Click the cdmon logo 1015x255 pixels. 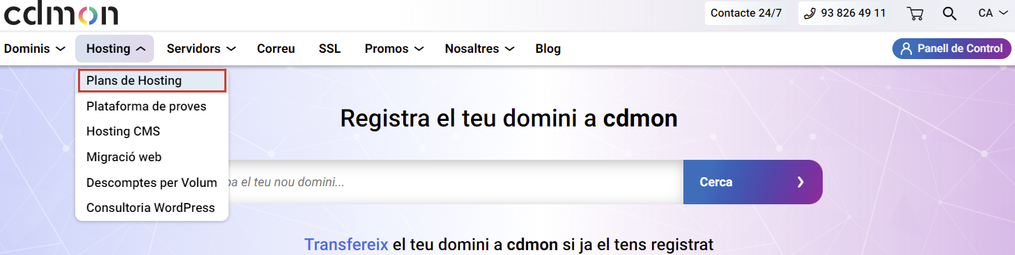click(x=61, y=13)
